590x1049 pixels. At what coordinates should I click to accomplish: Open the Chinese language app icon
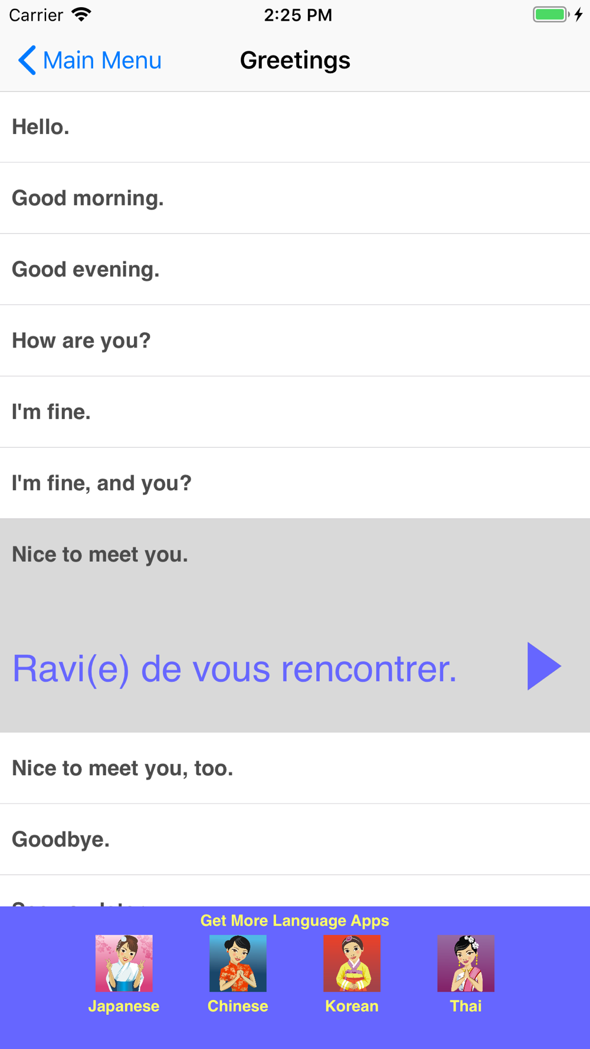click(238, 963)
